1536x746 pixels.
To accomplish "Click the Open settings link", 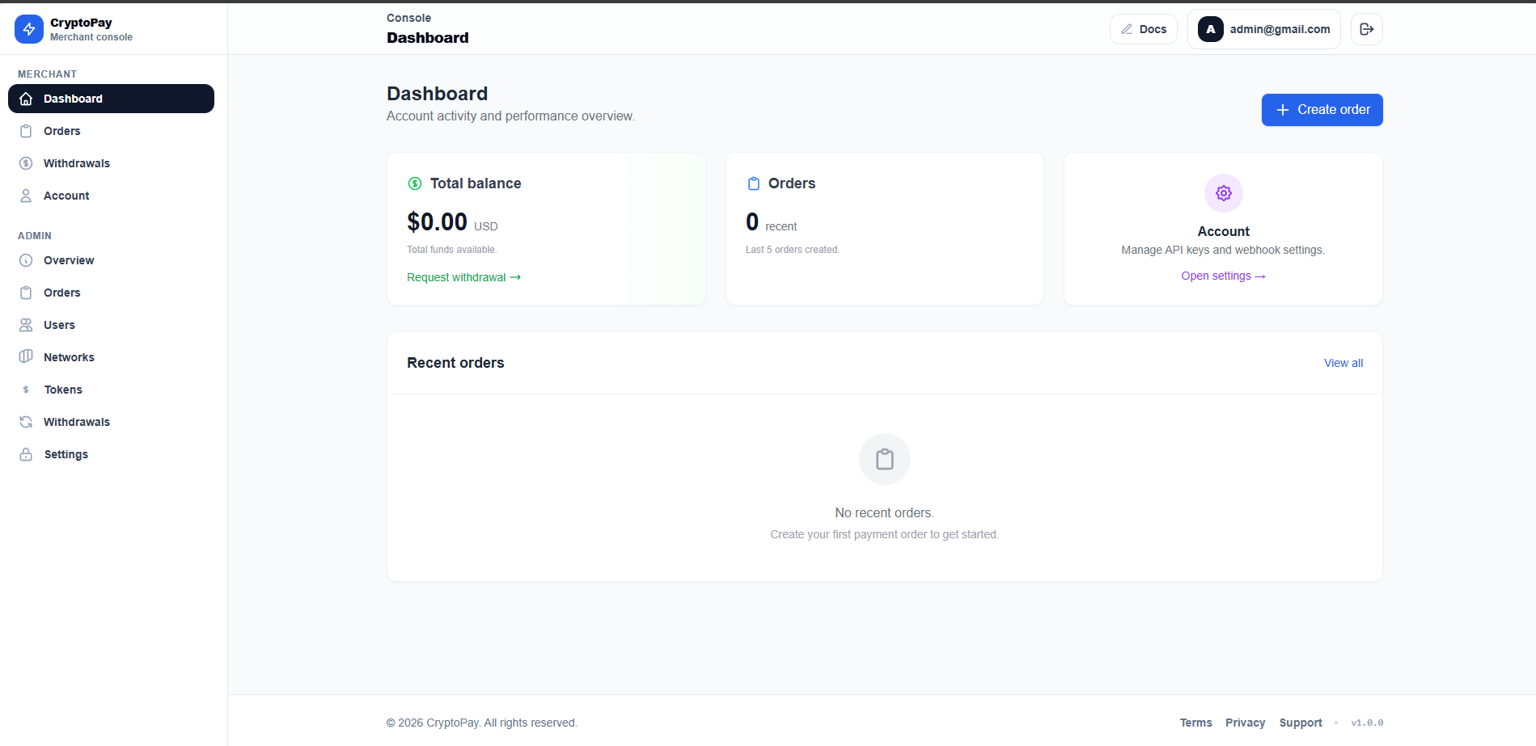I will pyautogui.click(x=1222, y=276).
